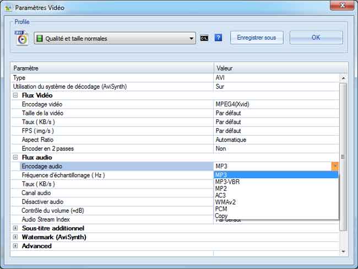The height and width of the screenshot is (269, 358).
Task: Click the orange Encodage audio dropdown arrow
Action: point(334,166)
